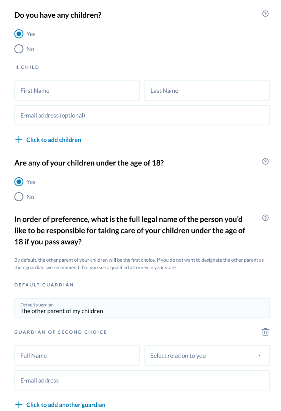Click the second guardian Full Name field

coord(77,356)
